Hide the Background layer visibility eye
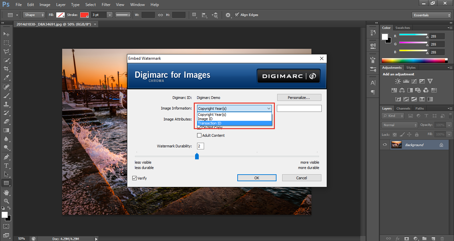The width and height of the screenshot is (454, 241). point(385,145)
